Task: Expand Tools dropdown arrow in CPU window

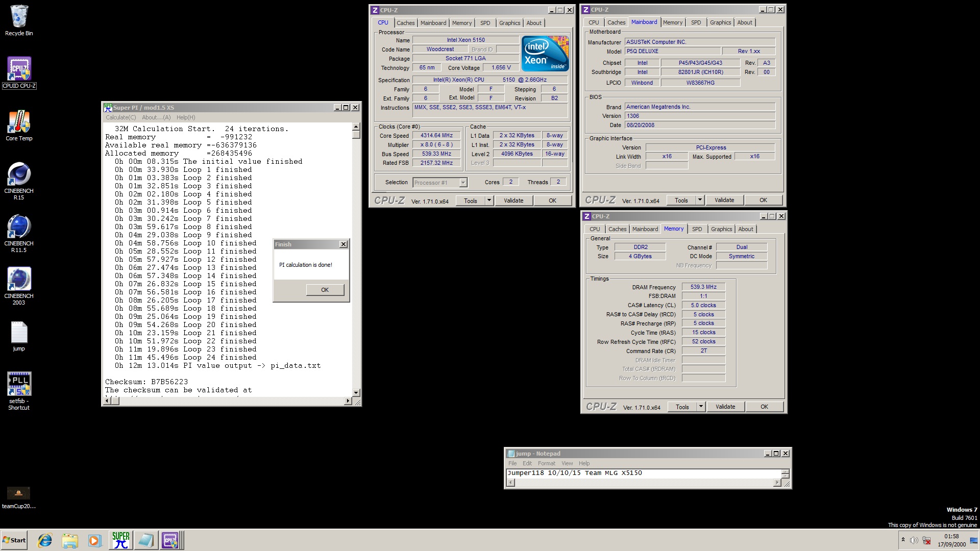Action: tap(489, 201)
